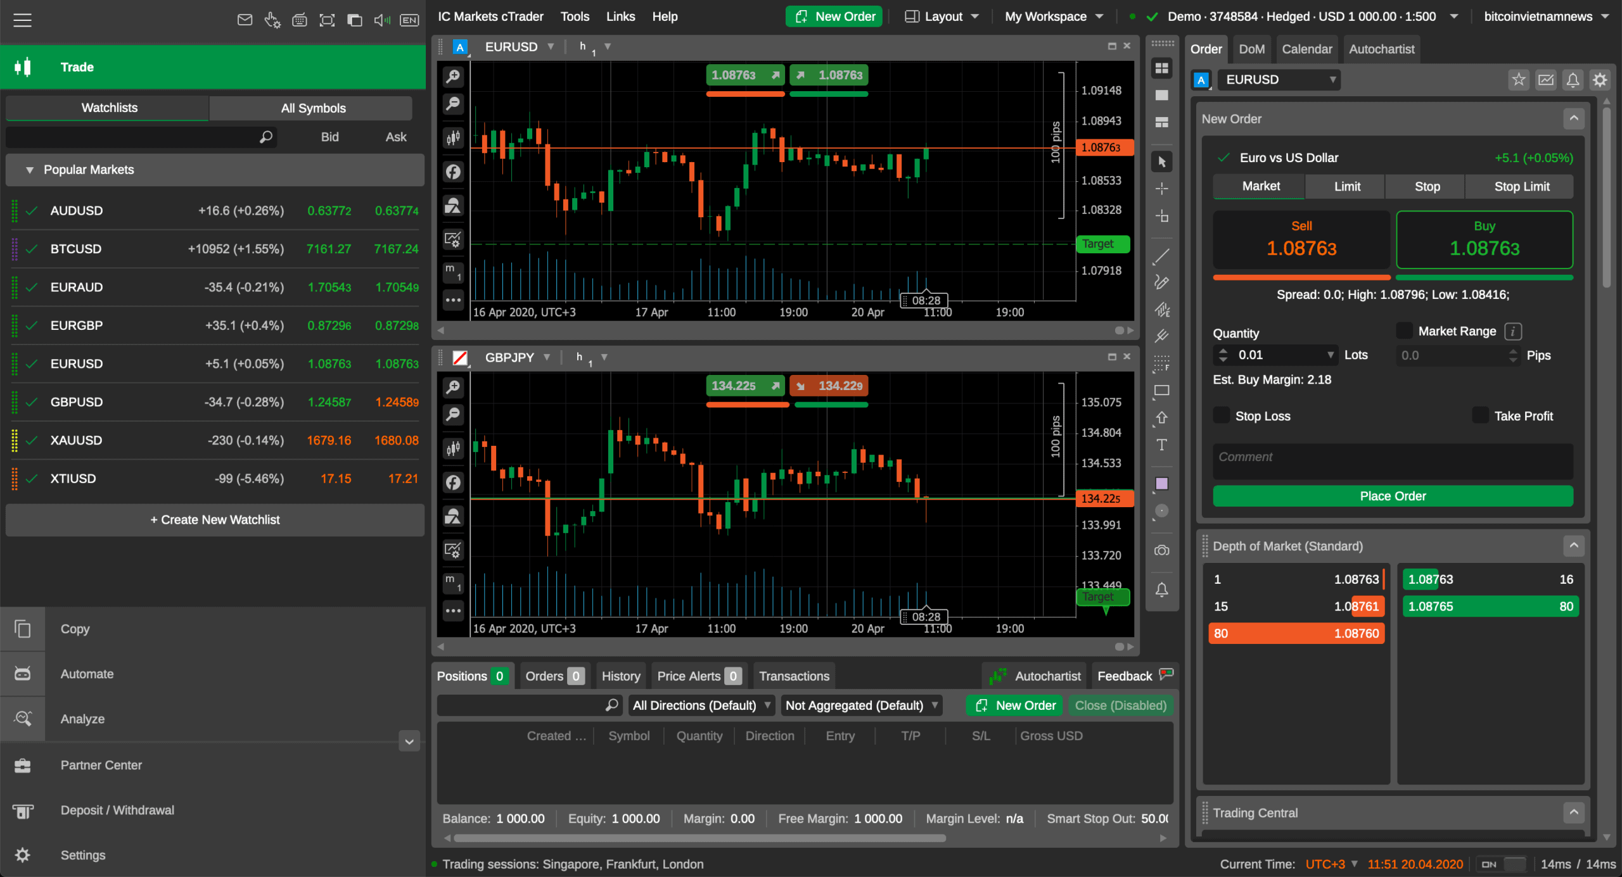Select the text annotation tool
Viewport: 1622px width, 877px height.
1161,445
